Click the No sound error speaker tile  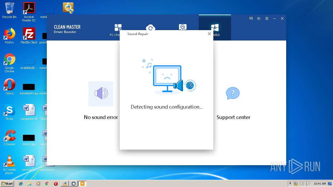[x=101, y=94]
